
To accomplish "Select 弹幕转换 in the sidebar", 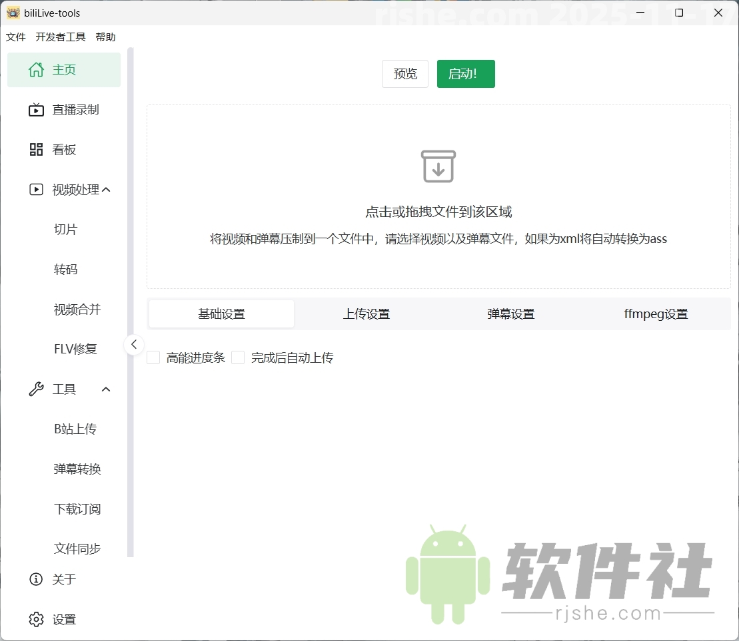I will click(77, 469).
